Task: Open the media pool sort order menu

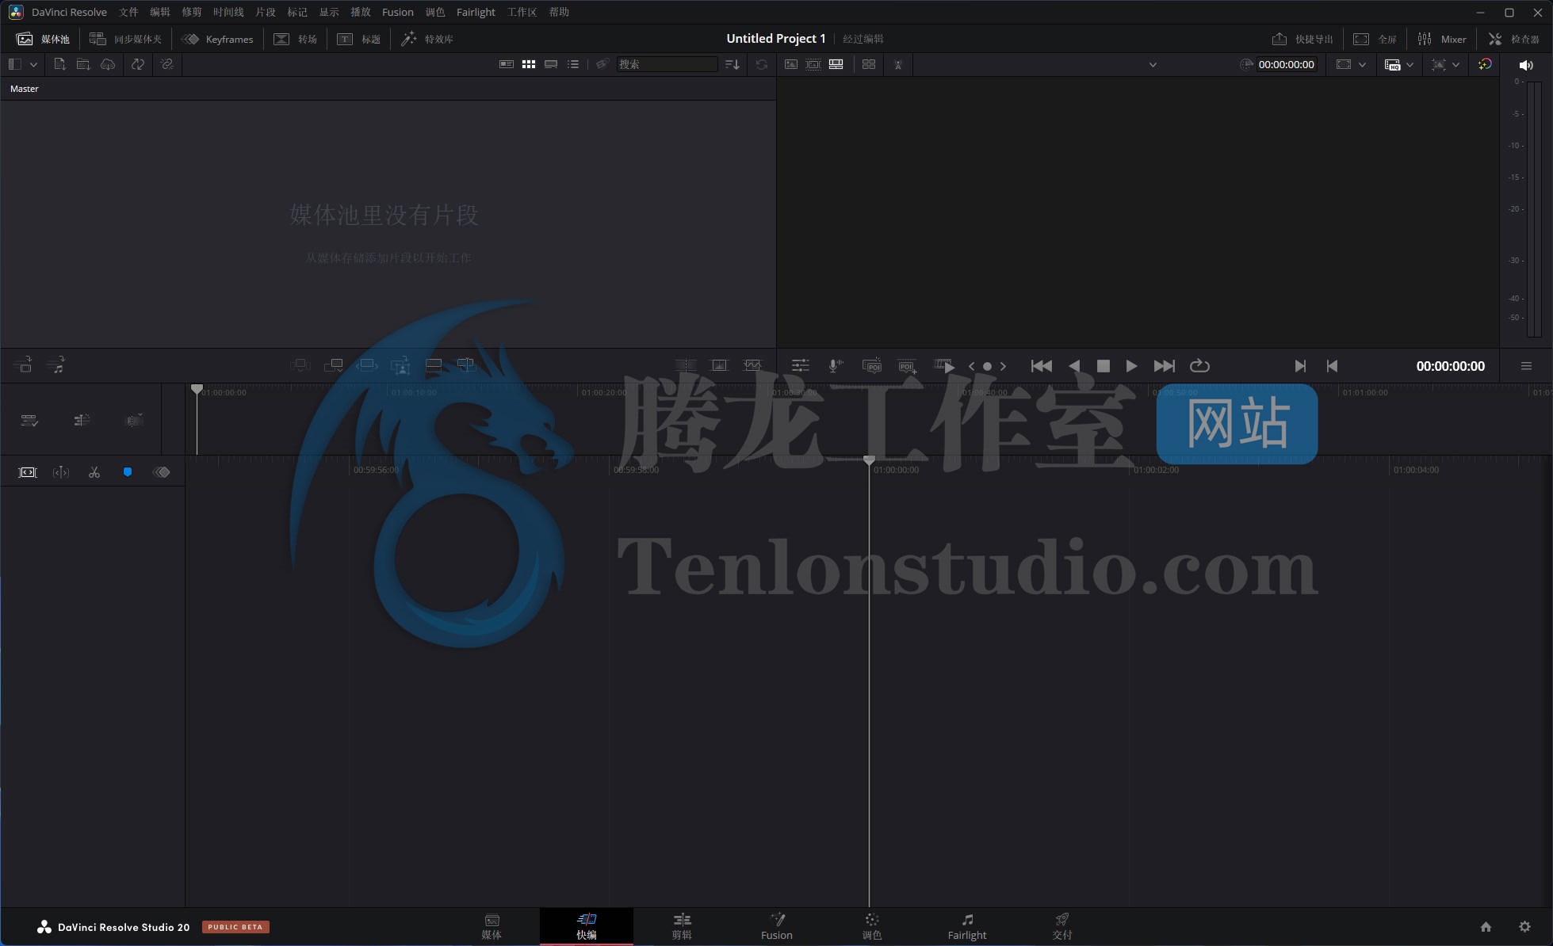Action: 733,64
